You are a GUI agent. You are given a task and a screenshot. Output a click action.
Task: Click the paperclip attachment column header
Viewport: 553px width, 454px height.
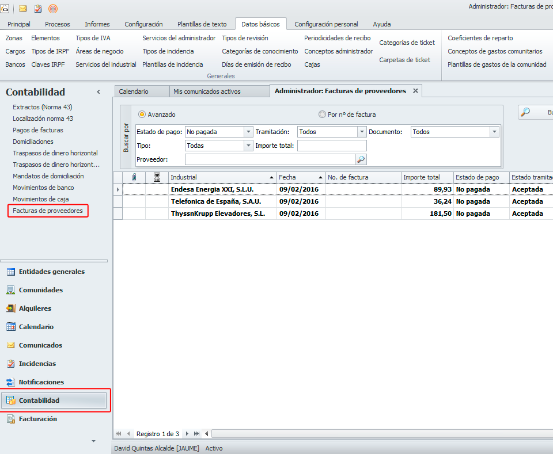[134, 177]
